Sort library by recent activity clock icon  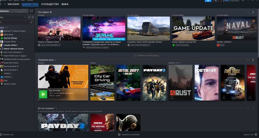click(x=29, y=17)
